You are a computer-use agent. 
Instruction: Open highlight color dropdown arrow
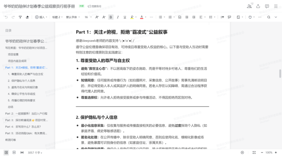136,17
